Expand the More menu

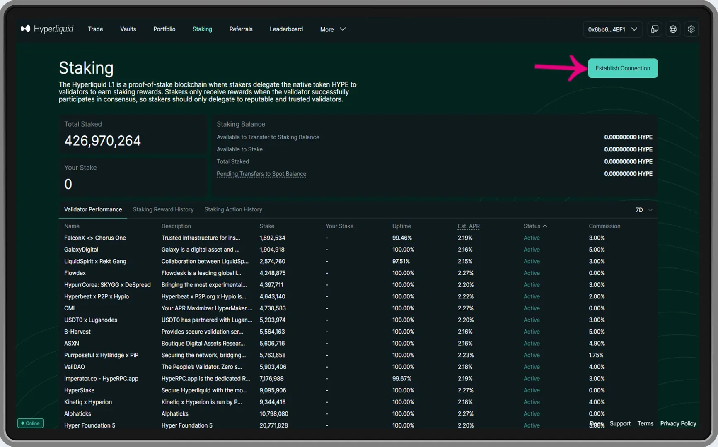coord(332,29)
